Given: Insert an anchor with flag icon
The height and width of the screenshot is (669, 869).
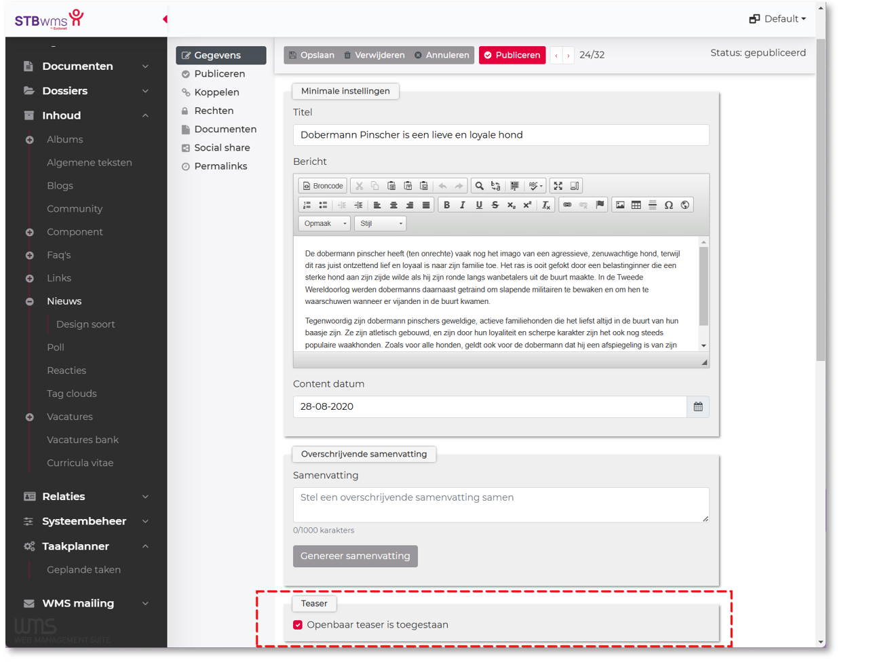Looking at the screenshot, I should click(600, 205).
